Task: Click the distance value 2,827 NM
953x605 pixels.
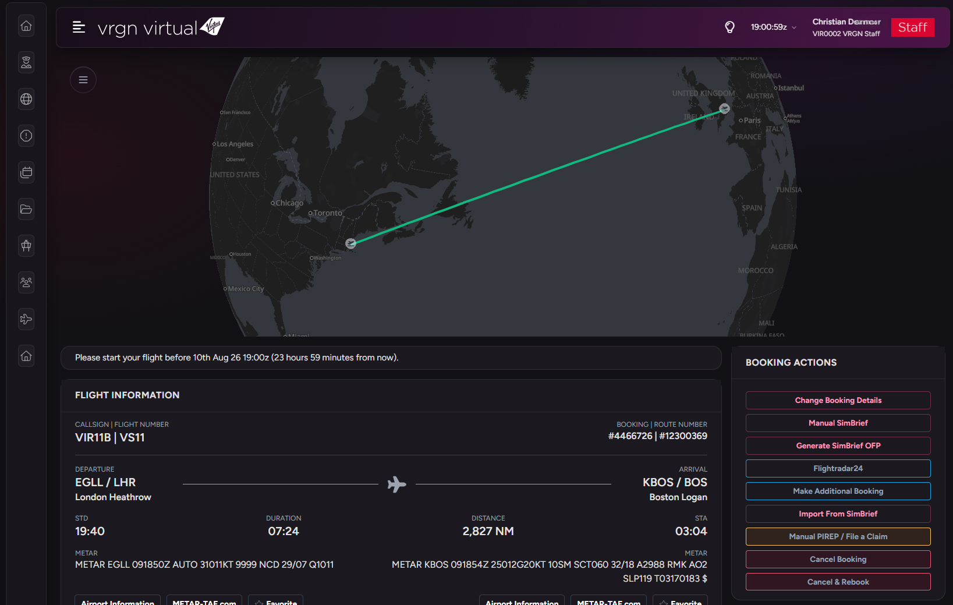Action: click(x=488, y=531)
